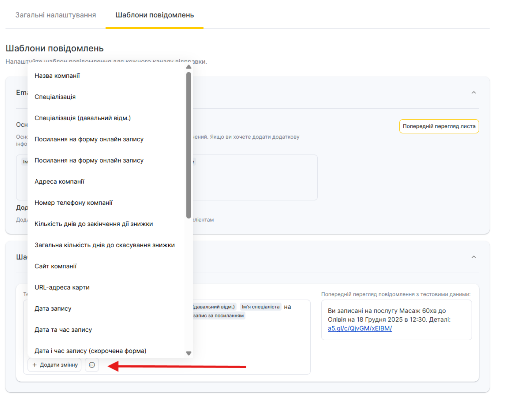Switch to 'Загальні налаштування' tab
Viewport: 512px width, 403px height.
[55, 15]
